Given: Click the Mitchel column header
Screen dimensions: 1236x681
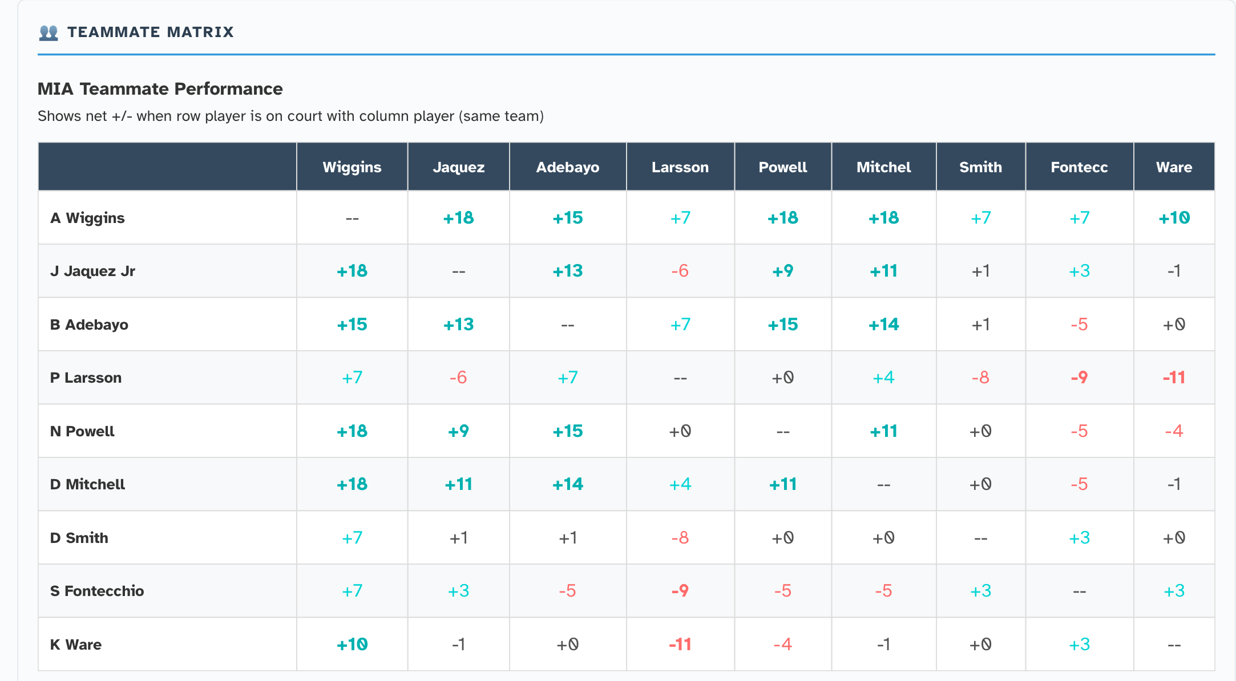Looking at the screenshot, I should 883,167.
